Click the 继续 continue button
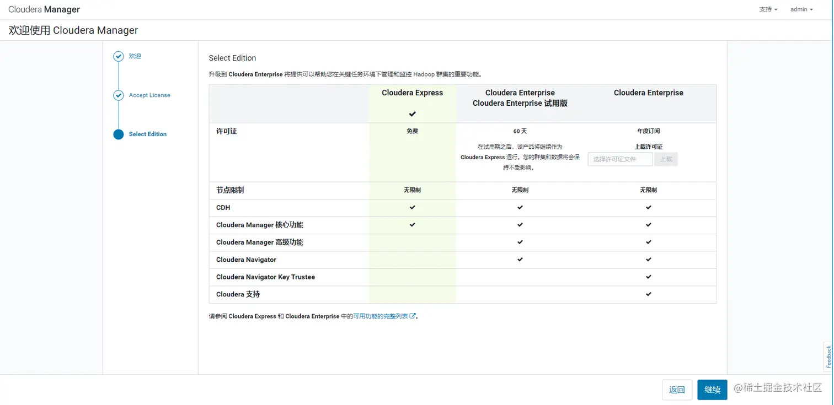Viewport: 834px width, 405px height. (712, 390)
